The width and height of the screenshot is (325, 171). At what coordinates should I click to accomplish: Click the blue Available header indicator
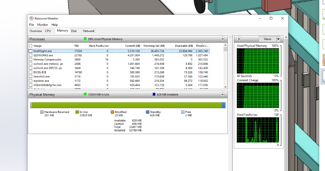154,94
